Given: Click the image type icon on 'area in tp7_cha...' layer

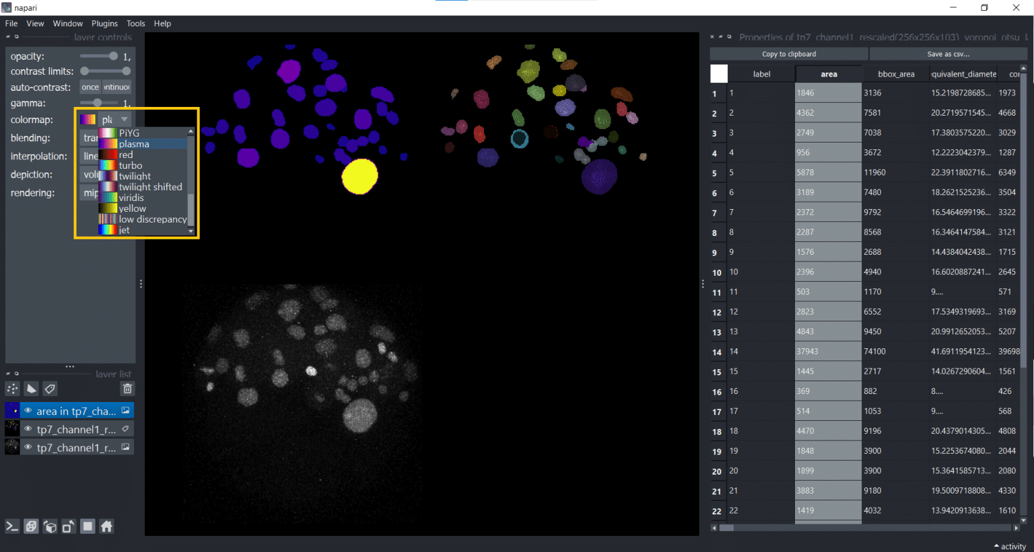Looking at the screenshot, I should coord(125,410).
